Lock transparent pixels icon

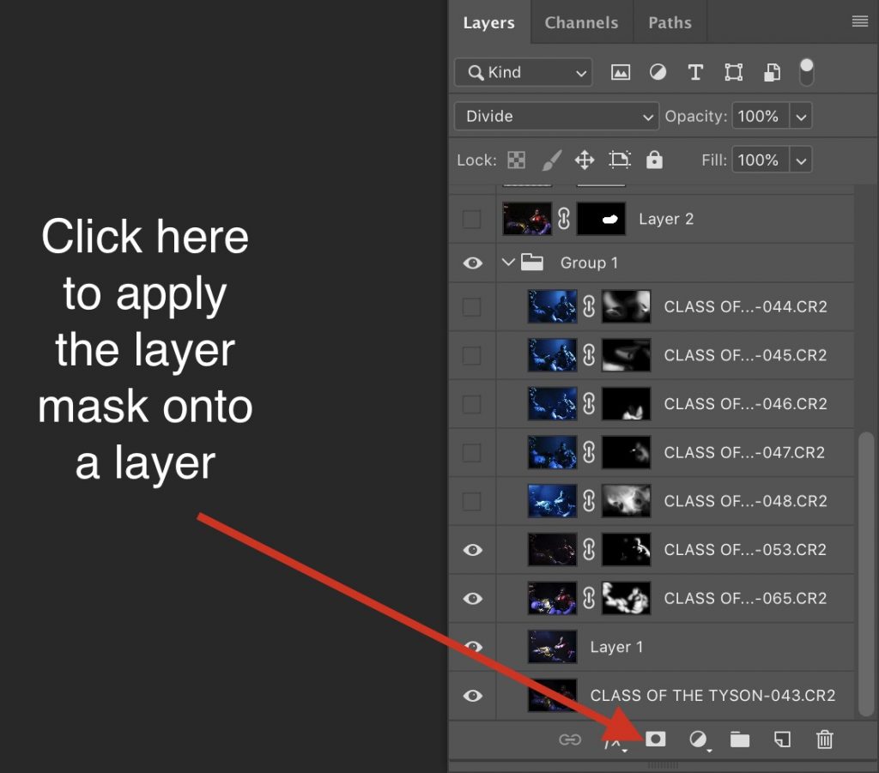[516, 160]
